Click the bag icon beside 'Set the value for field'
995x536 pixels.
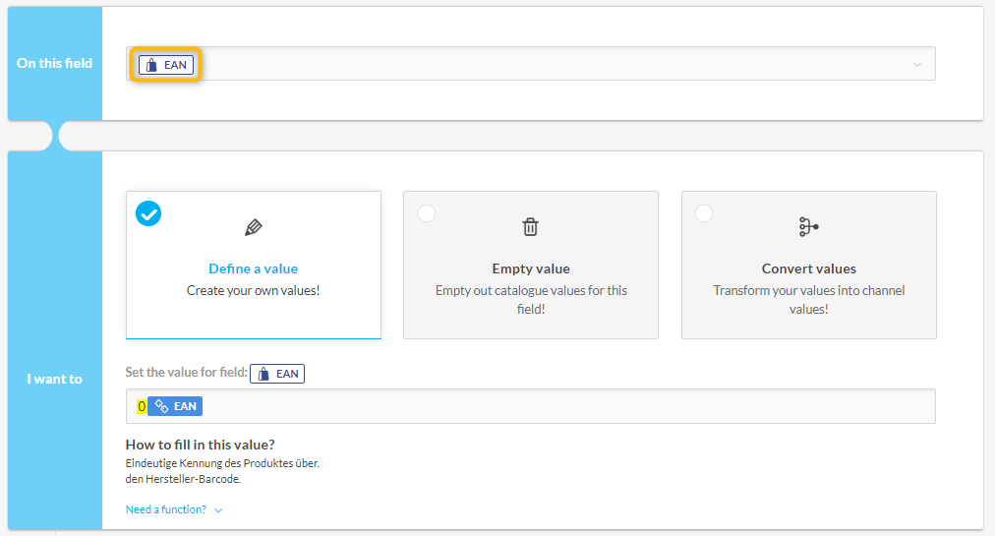click(263, 374)
